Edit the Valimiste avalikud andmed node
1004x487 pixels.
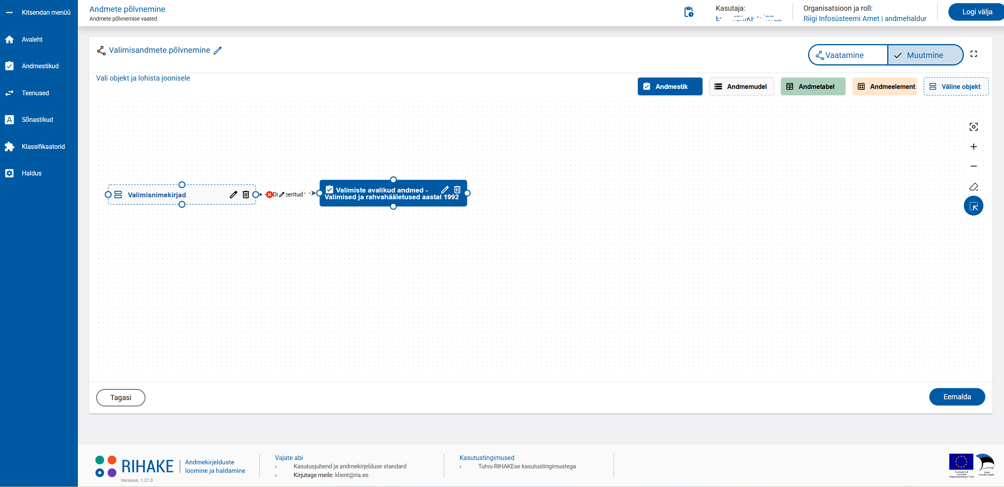[x=445, y=190]
